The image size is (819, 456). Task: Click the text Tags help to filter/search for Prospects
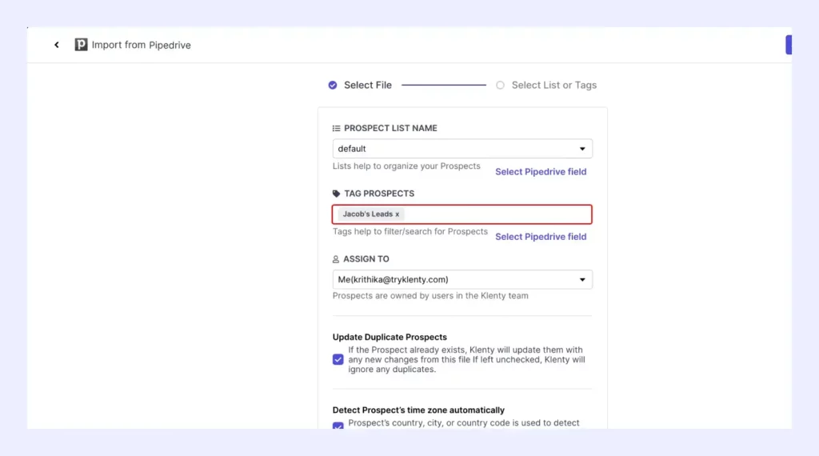click(x=410, y=231)
